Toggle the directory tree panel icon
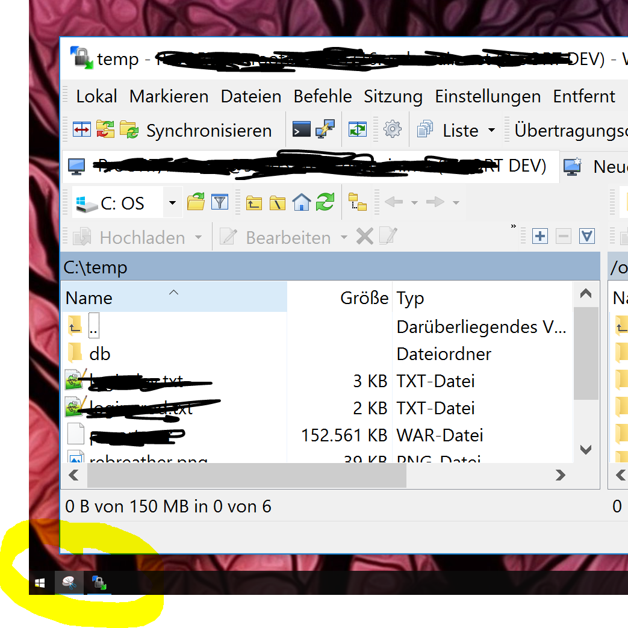 [x=358, y=203]
